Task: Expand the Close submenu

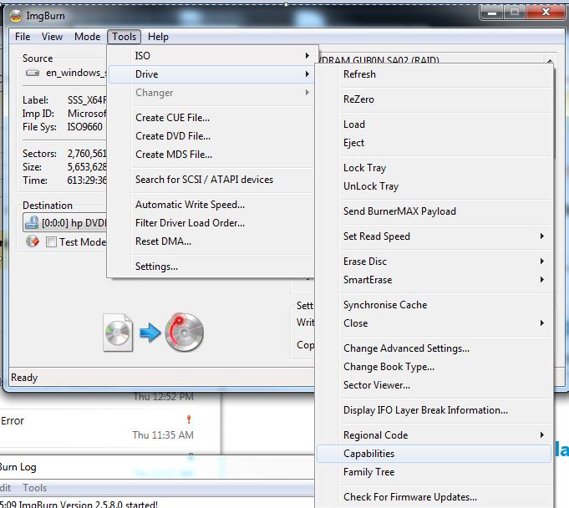Action: pos(434,323)
